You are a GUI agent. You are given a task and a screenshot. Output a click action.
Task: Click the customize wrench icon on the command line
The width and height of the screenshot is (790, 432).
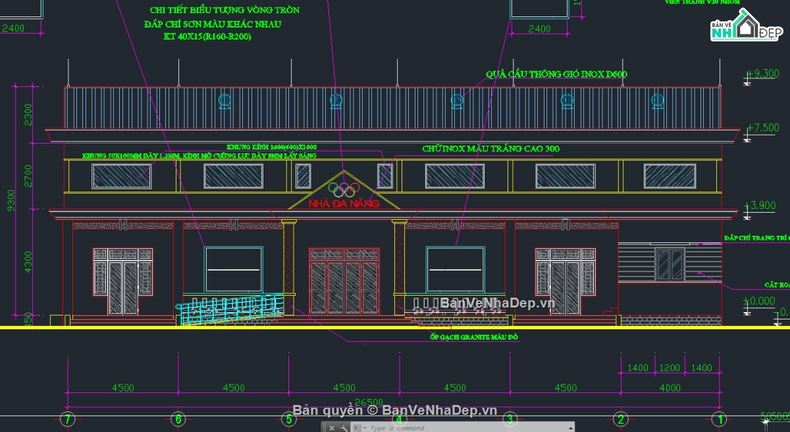coord(344,427)
